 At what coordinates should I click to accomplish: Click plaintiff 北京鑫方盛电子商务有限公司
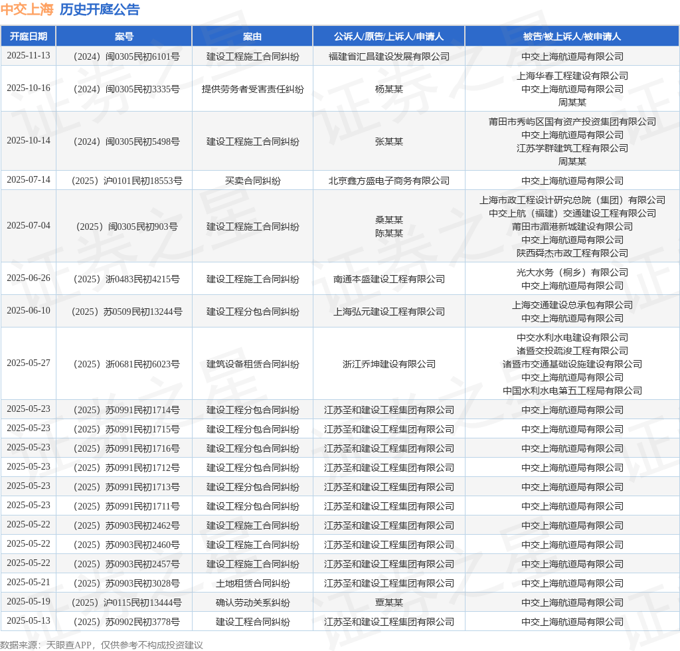coord(389,181)
